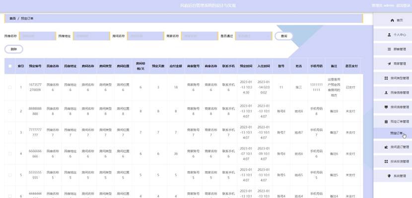The width and height of the screenshot is (412, 198).
Task: Open the 预定订单 submenu entry
Action: click(x=393, y=133)
